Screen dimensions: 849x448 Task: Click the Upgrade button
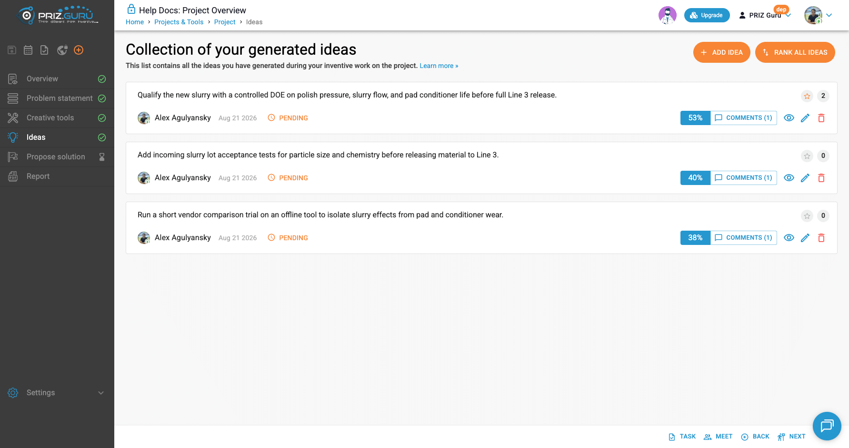tap(707, 15)
